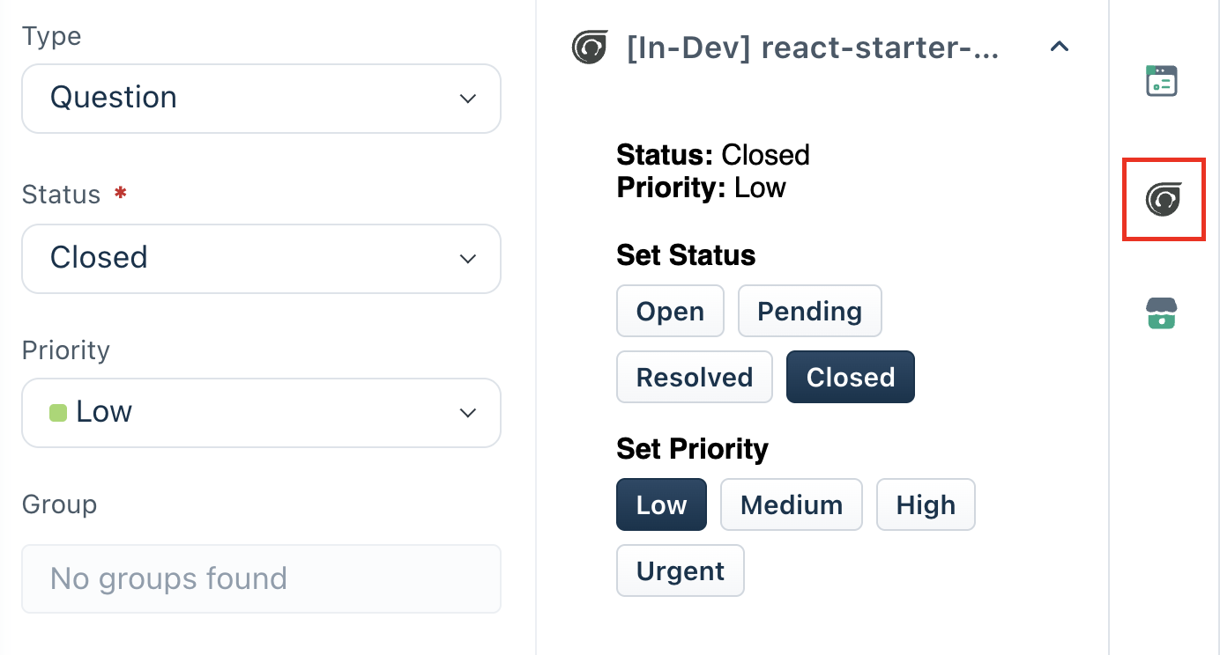Toggle the selected Closed status button
The height and width of the screenshot is (655, 1220).
click(x=850, y=377)
